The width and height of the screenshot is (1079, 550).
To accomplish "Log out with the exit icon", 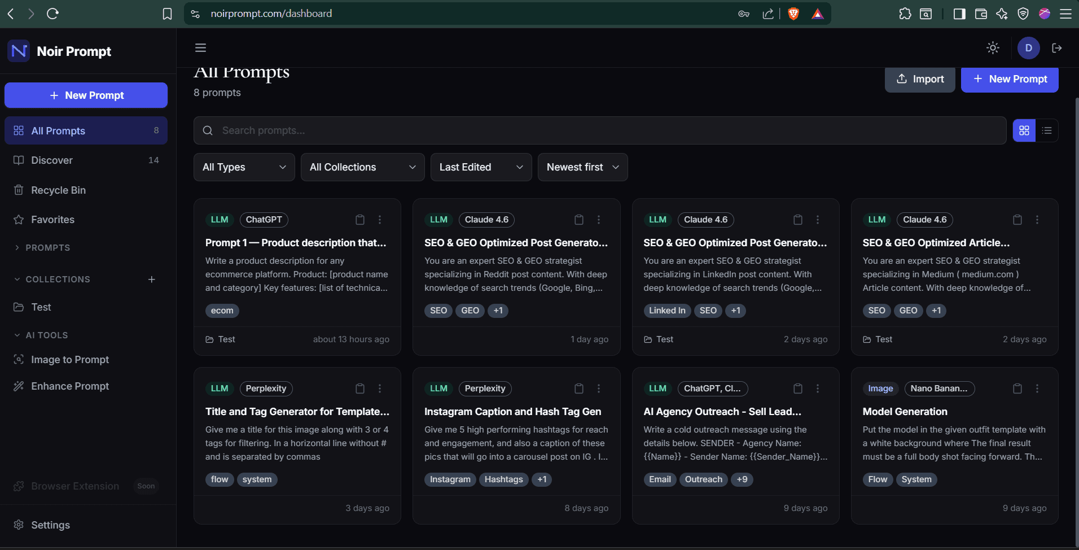I will click(x=1057, y=48).
